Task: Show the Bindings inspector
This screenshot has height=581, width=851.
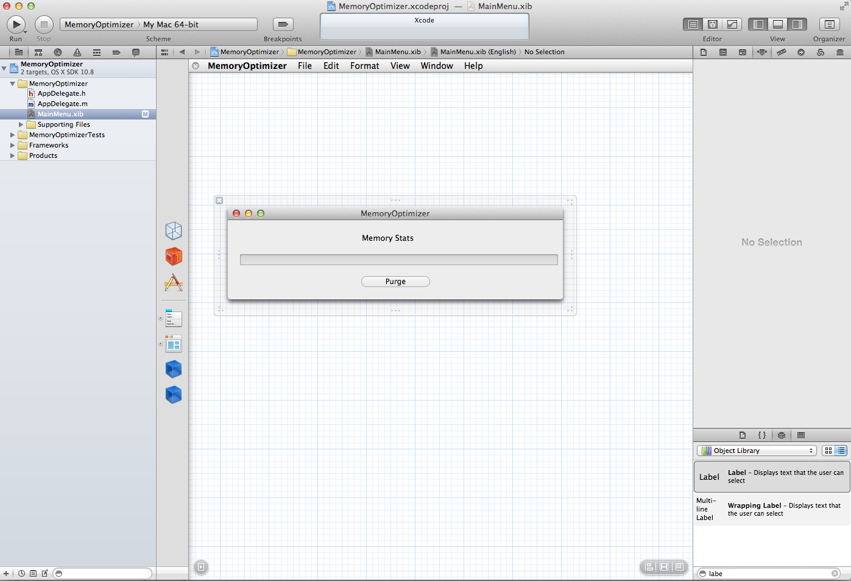Action: coord(821,52)
